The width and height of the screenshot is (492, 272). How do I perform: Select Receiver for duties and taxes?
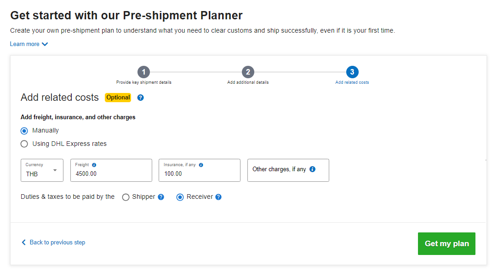[x=180, y=197]
